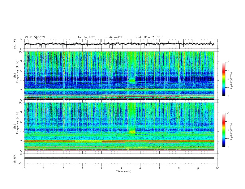Click the "Time (min)" x-axis label
245x189 pixels.
tap(124, 171)
